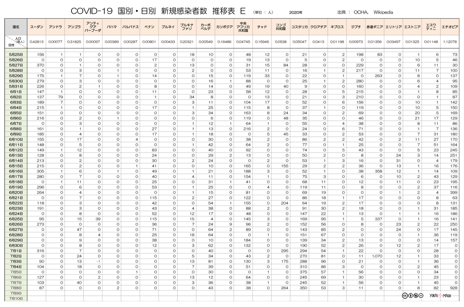Select the 7月8日 date row label
The height and width of the screenshot is (307, 464).
pyautogui.click(x=16, y=288)
